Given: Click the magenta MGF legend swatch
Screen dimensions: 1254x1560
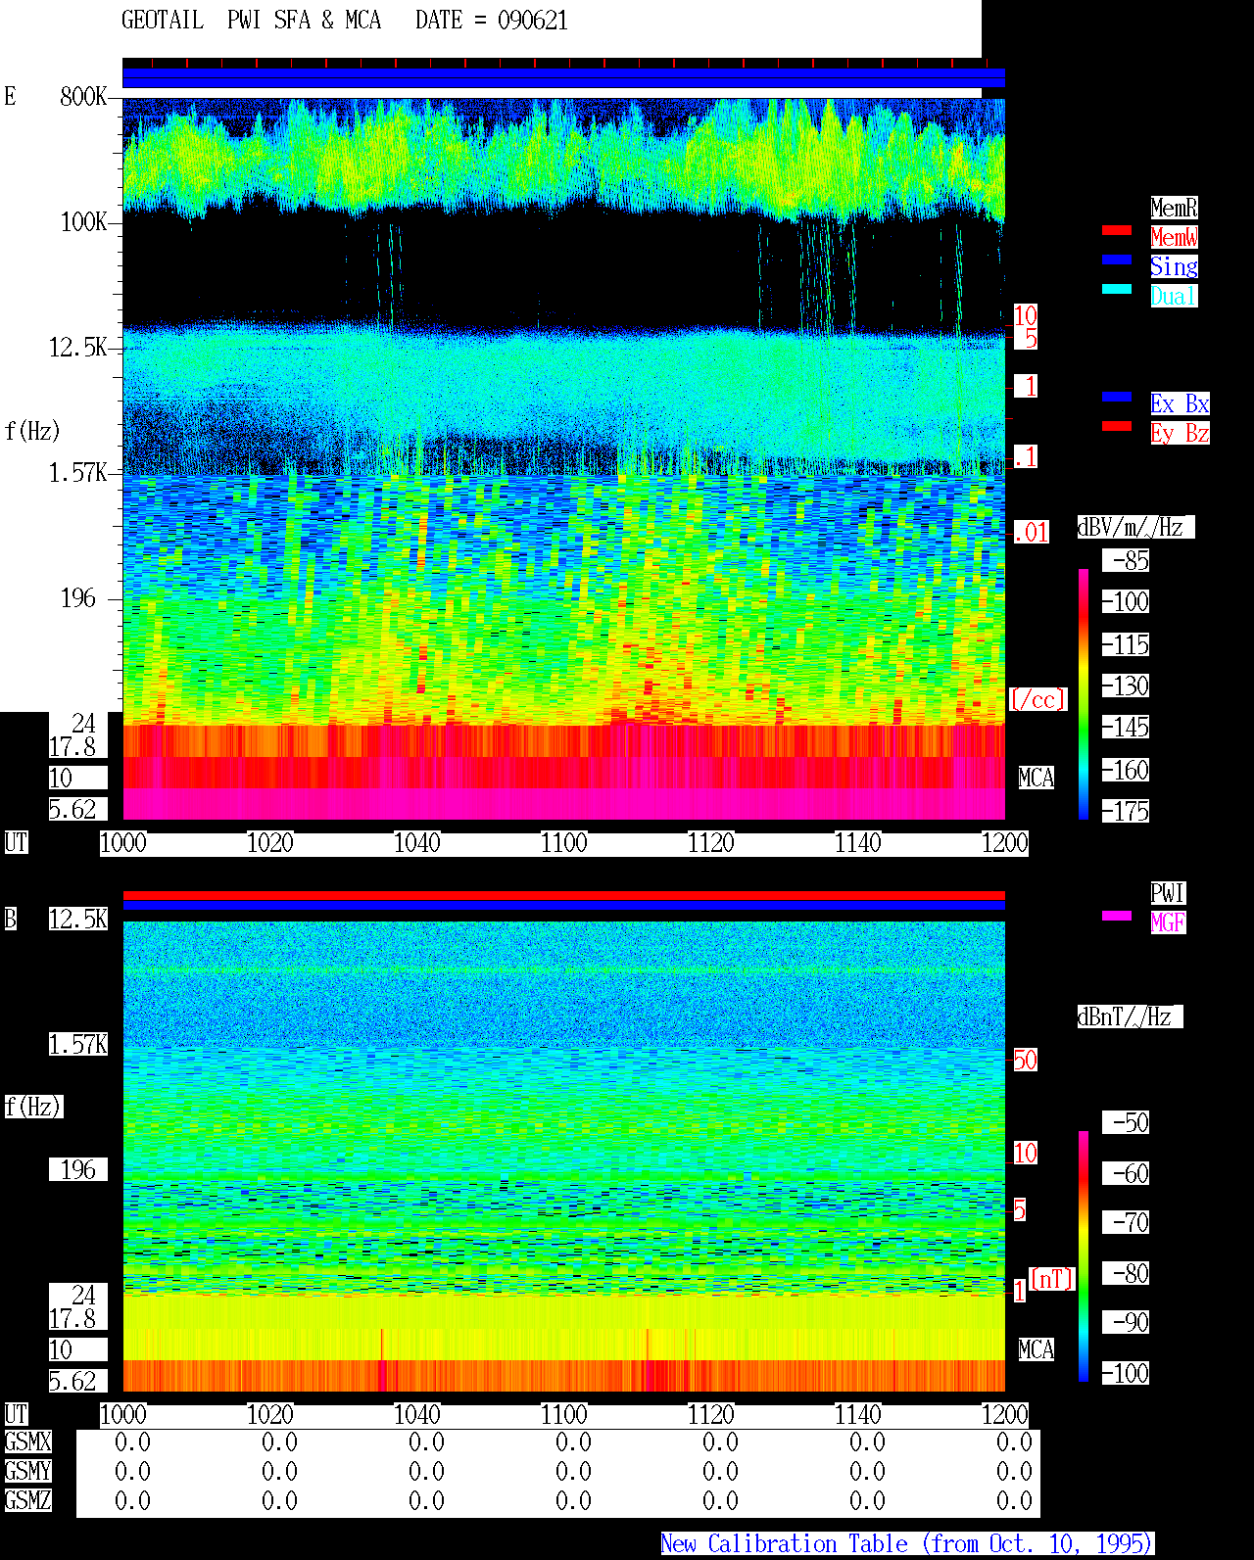Looking at the screenshot, I should (1117, 916).
